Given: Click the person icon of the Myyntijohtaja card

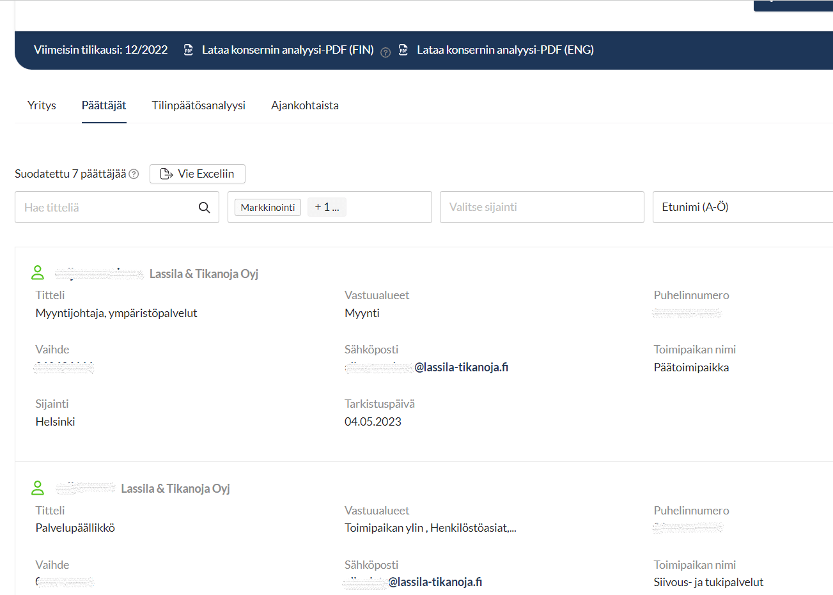Looking at the screenshot, I should tap(38, 273).
